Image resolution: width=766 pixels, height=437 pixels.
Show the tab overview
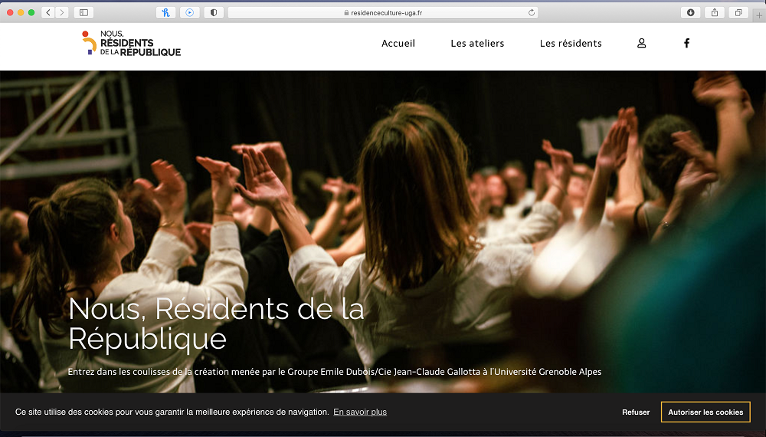[x=738, y=13]
